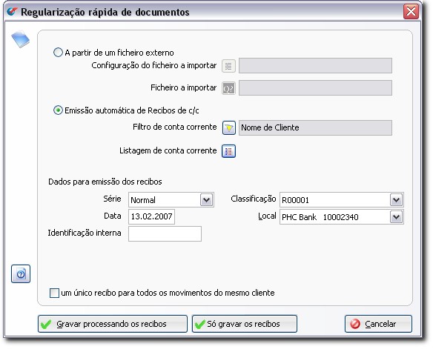The image size is (433, 352).
Task: Click the Cancelar button
Action: [x=378, y=324]
